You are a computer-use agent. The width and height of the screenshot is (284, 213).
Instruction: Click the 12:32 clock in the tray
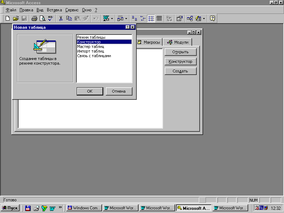pos(276,208)
